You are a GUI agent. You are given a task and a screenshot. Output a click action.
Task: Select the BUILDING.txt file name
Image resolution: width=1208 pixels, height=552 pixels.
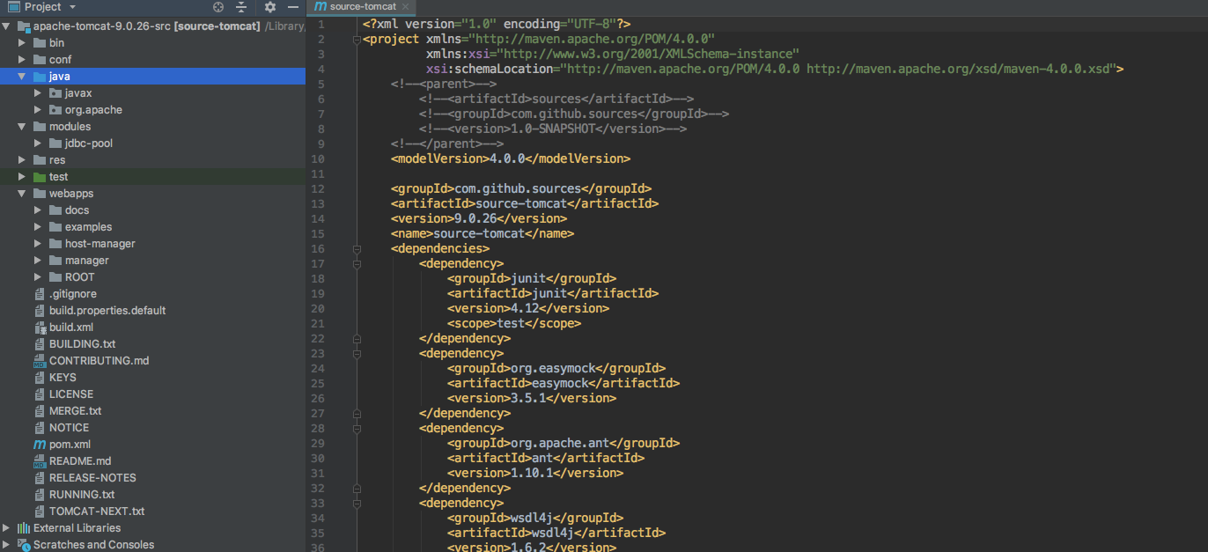pos(82,344)
